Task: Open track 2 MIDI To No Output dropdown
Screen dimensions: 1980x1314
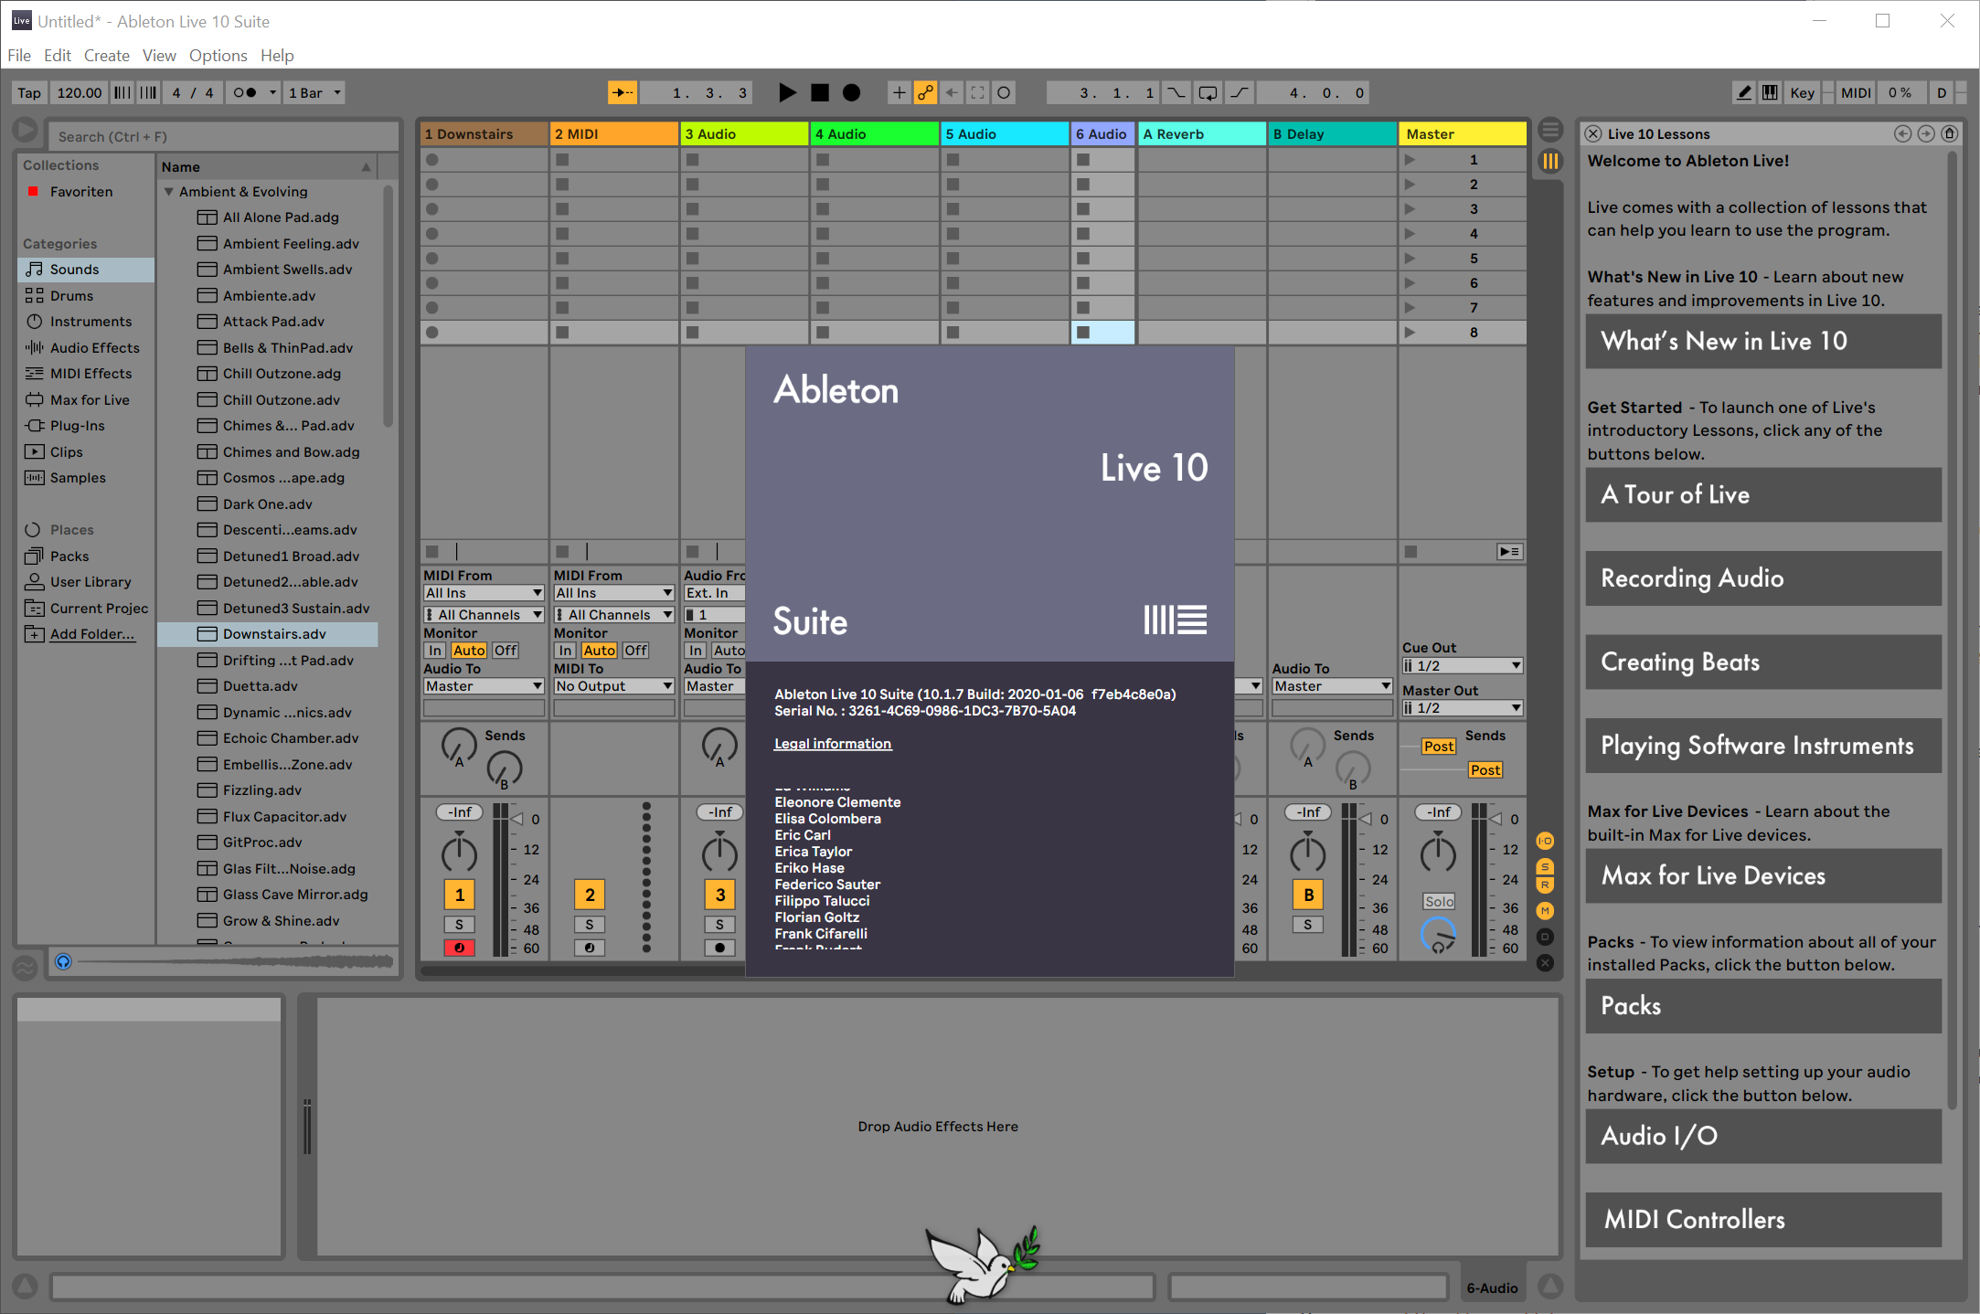Action: (614, 685)
